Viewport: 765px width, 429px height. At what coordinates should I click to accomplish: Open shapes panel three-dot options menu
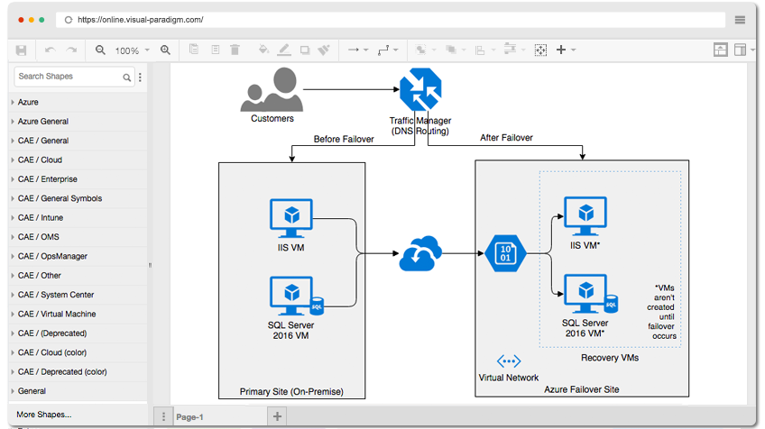[x=140, y=77]
